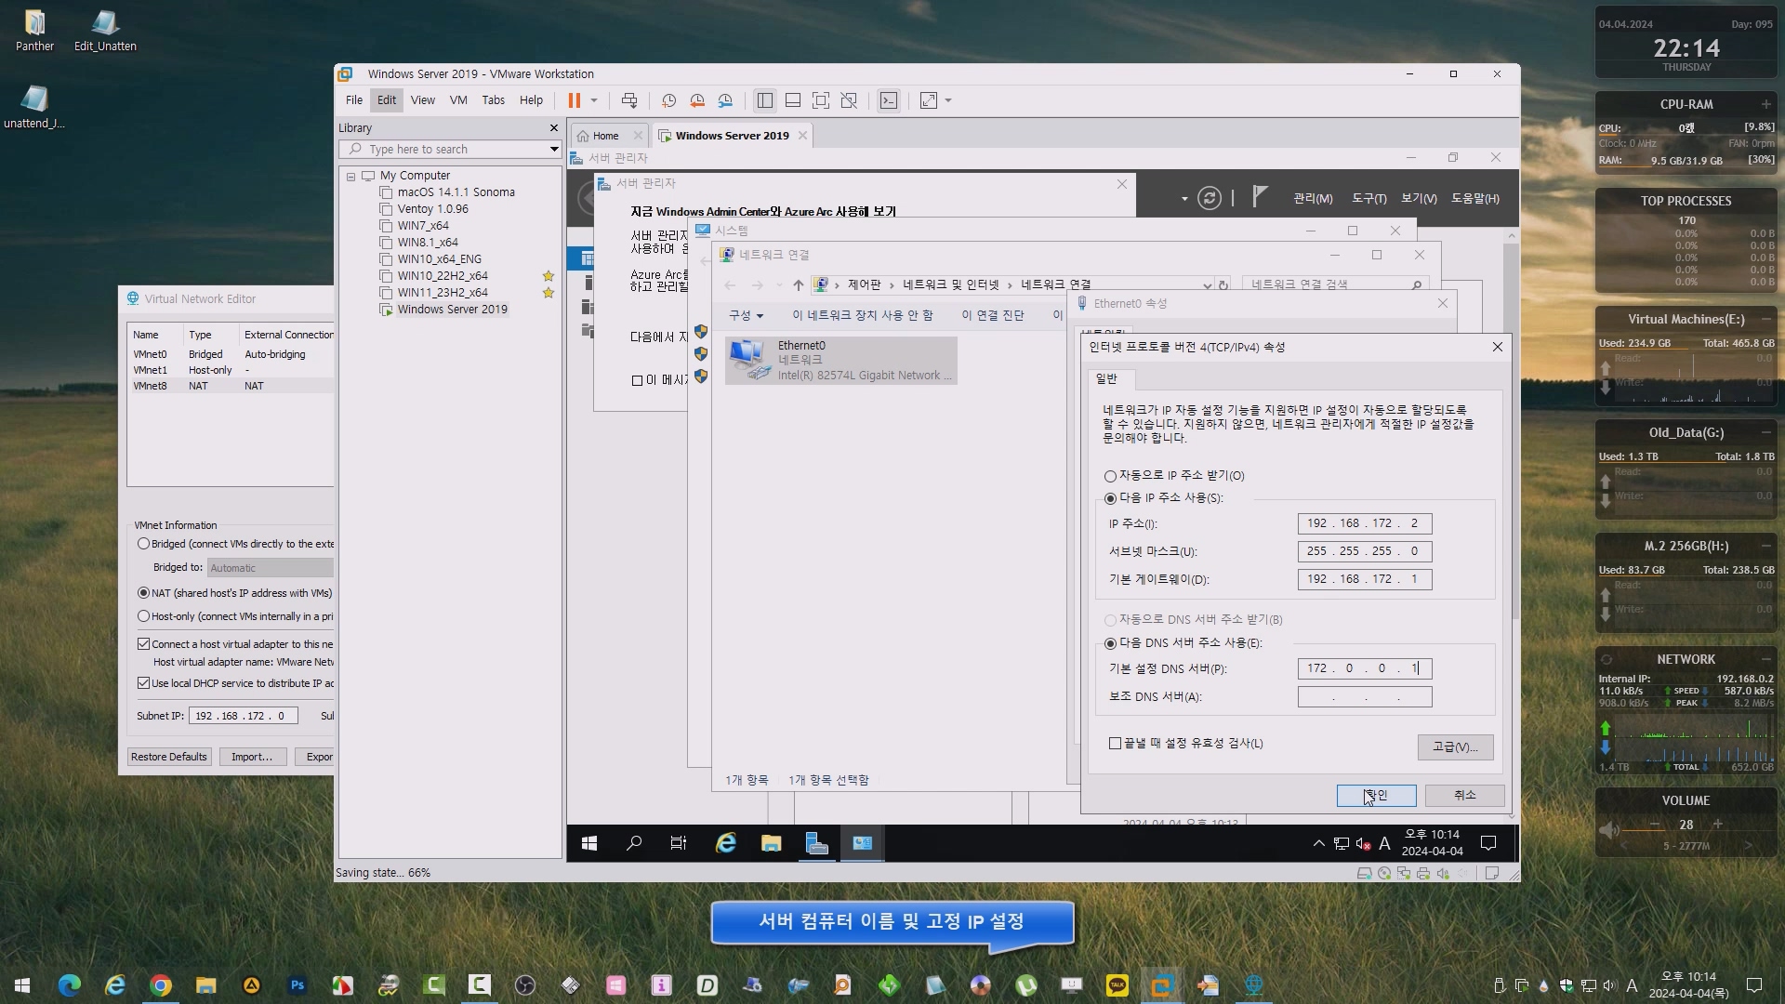Toggle the console view icon

click(x=889, y=100)
